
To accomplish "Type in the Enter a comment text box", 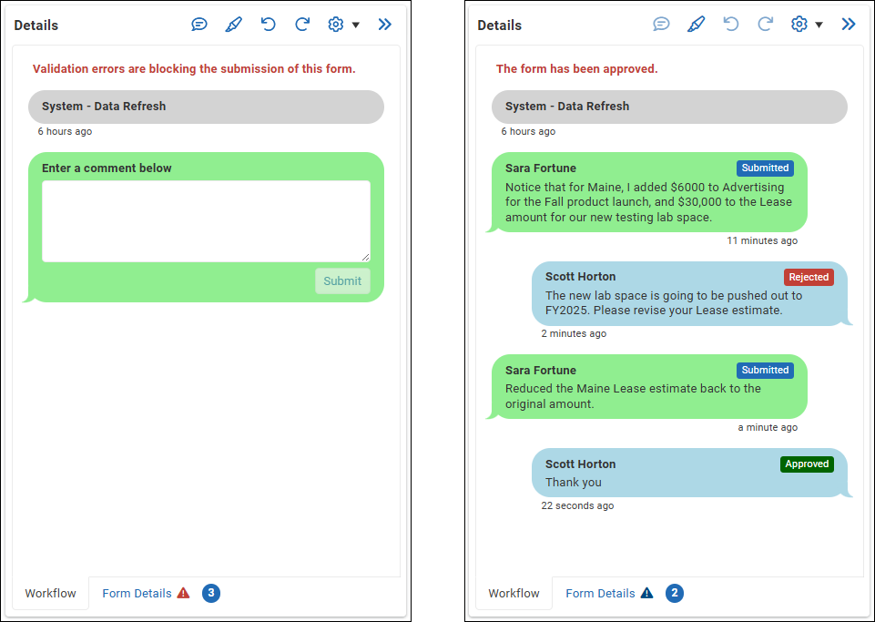I will coord(206,221).
